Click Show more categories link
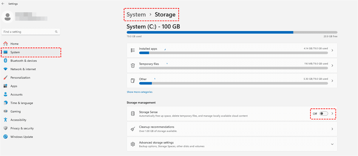358x156 pixels. pyautogui.click(x=139, y=92)
